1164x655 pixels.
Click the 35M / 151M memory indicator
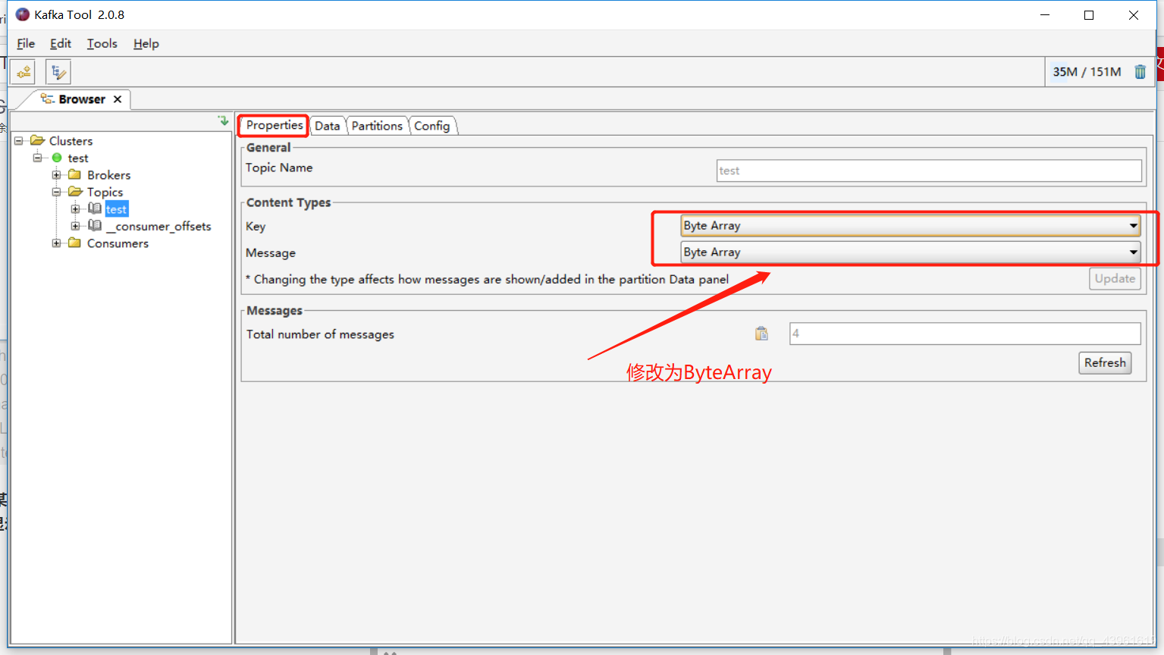[x=1087, y=72]
